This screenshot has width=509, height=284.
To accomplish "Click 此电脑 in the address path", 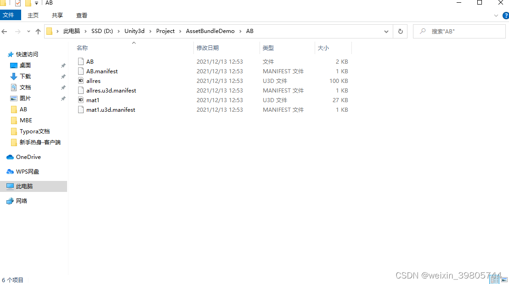I will point(72,31).
